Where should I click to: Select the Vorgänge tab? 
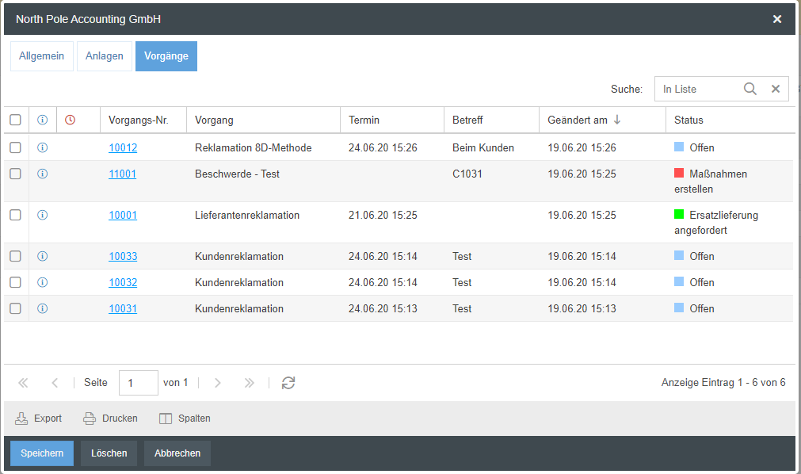[x=166, y=55]
